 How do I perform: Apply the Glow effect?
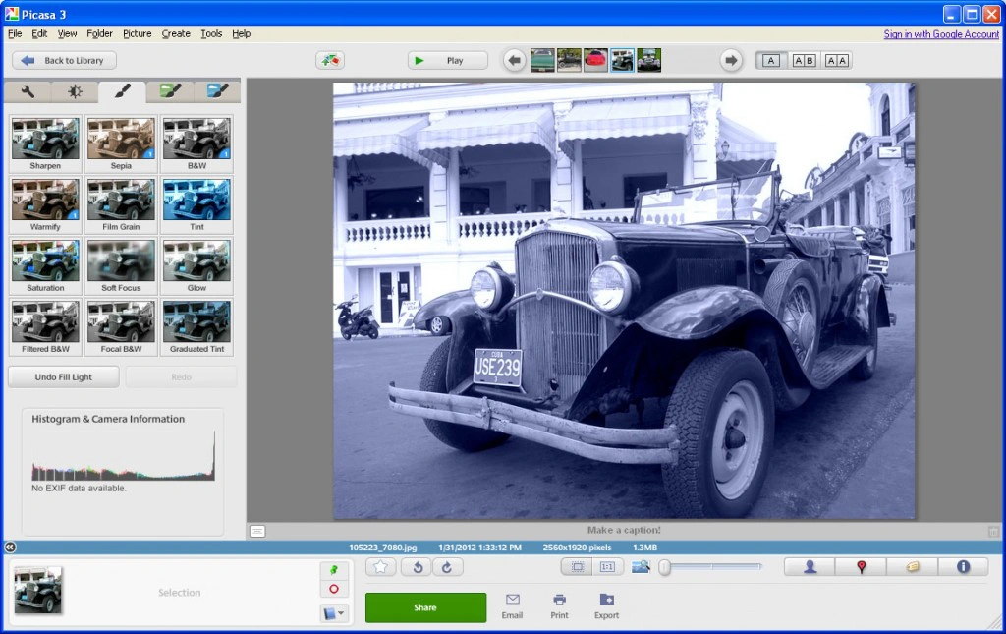196,265
